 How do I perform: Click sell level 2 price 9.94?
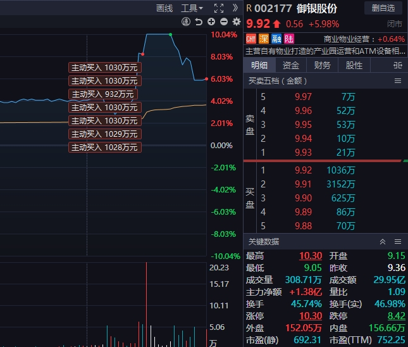303,139
